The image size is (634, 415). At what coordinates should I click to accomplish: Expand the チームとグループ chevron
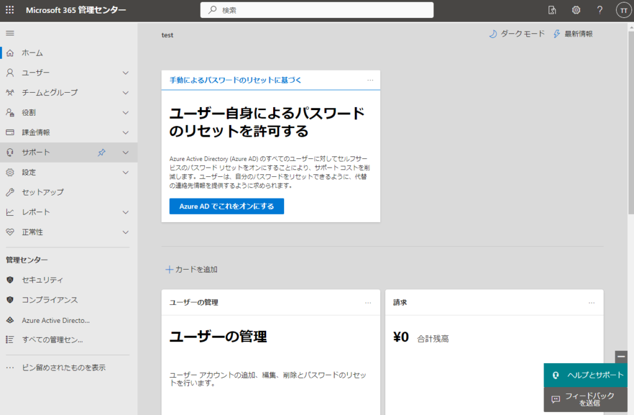click(126, 93)
